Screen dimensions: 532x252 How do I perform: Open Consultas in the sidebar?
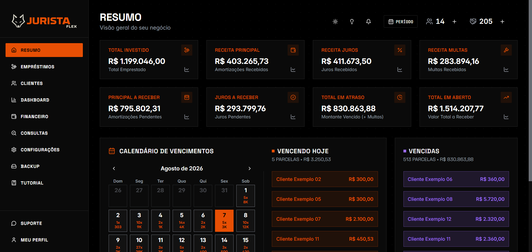[x=44, y=133]
